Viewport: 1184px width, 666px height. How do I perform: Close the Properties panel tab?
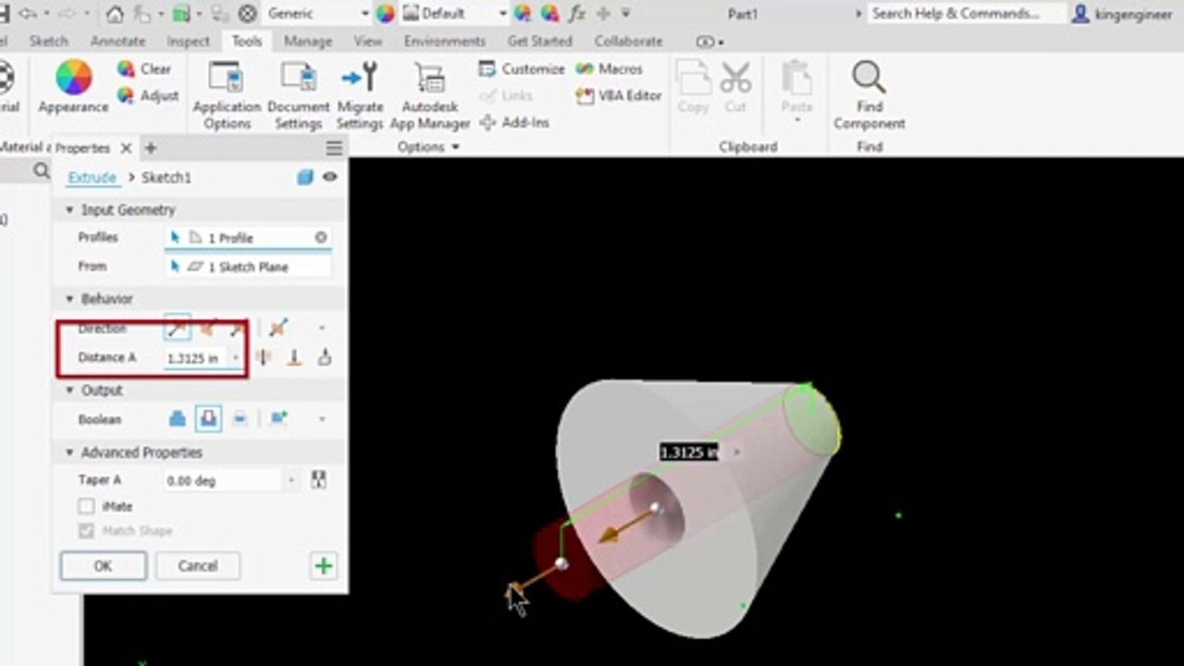[127, 148]
